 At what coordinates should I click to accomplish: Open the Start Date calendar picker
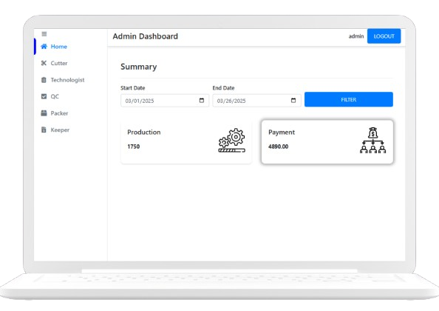[x=202, y=101]
